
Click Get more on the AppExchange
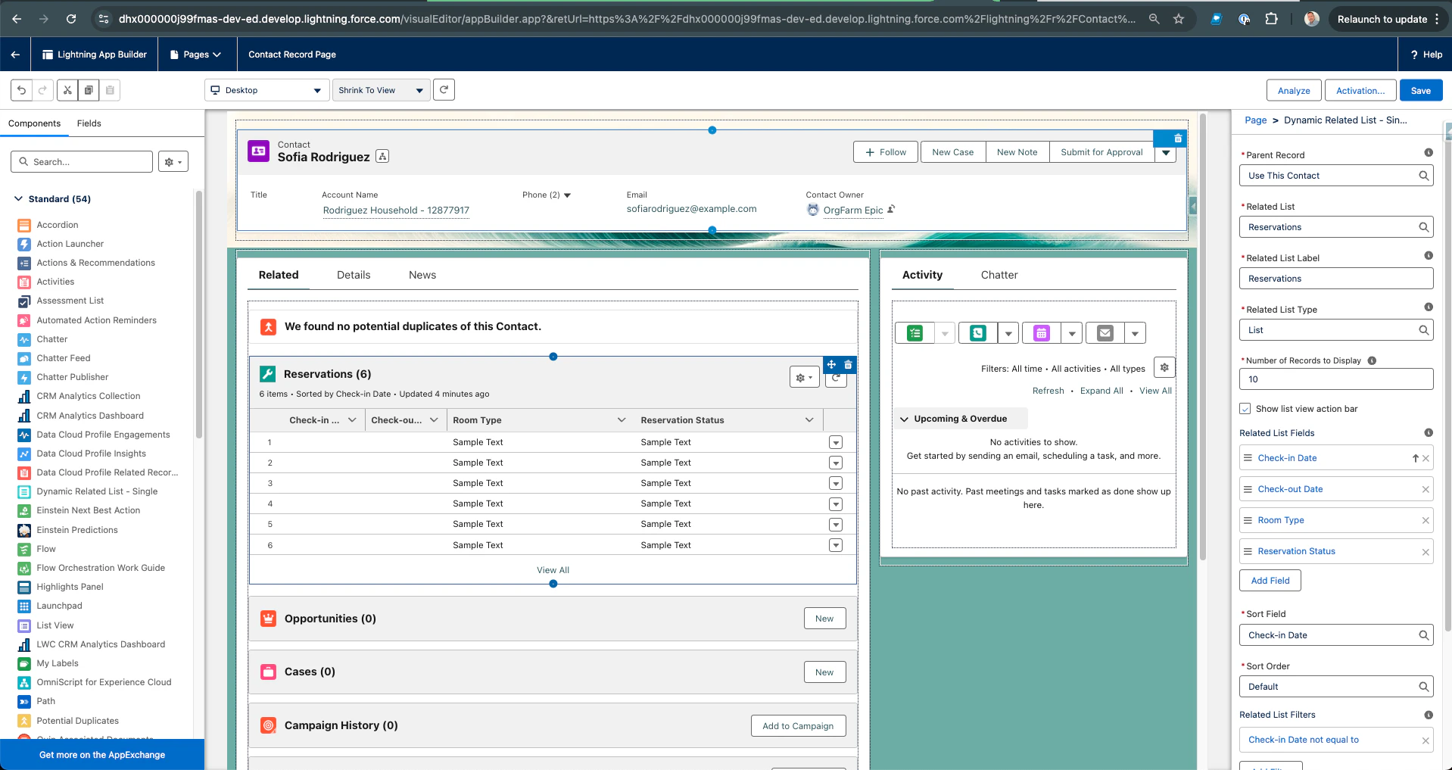pos(102,755)
